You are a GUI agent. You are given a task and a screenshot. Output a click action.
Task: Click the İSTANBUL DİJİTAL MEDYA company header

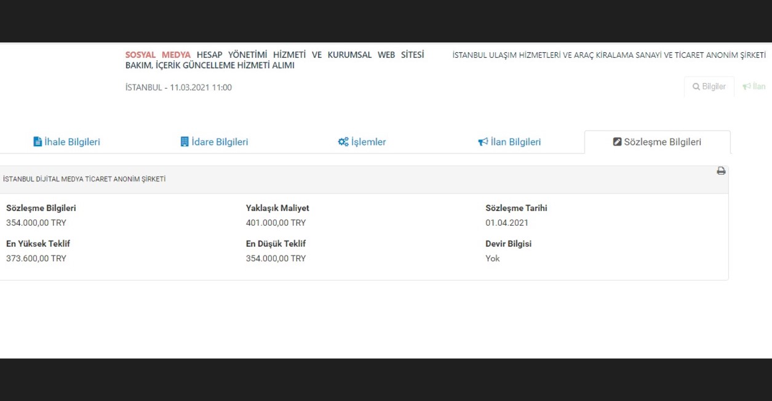tap(84, 180)
